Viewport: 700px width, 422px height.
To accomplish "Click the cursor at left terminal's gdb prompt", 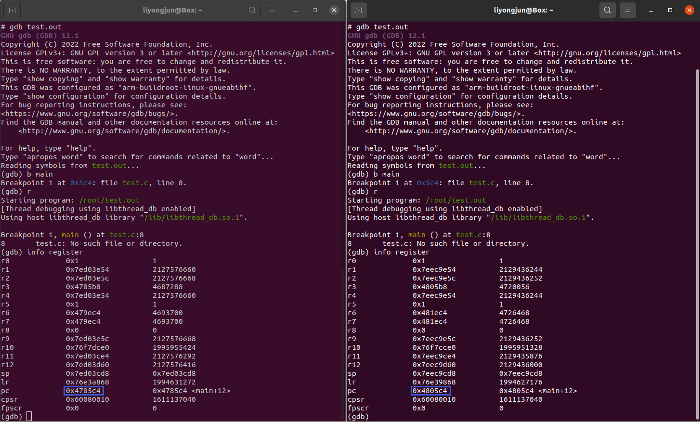I will tap(29, 417).
